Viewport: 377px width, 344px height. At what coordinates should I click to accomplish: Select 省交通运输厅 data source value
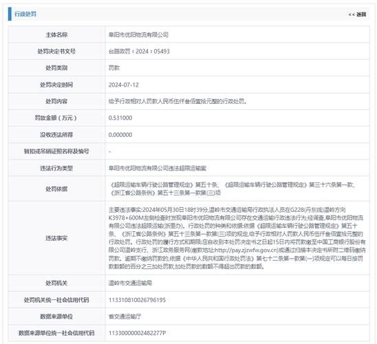coord(125,316)
